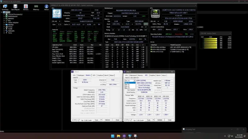Expand the Central Processor(s) node

click(4, 14)
